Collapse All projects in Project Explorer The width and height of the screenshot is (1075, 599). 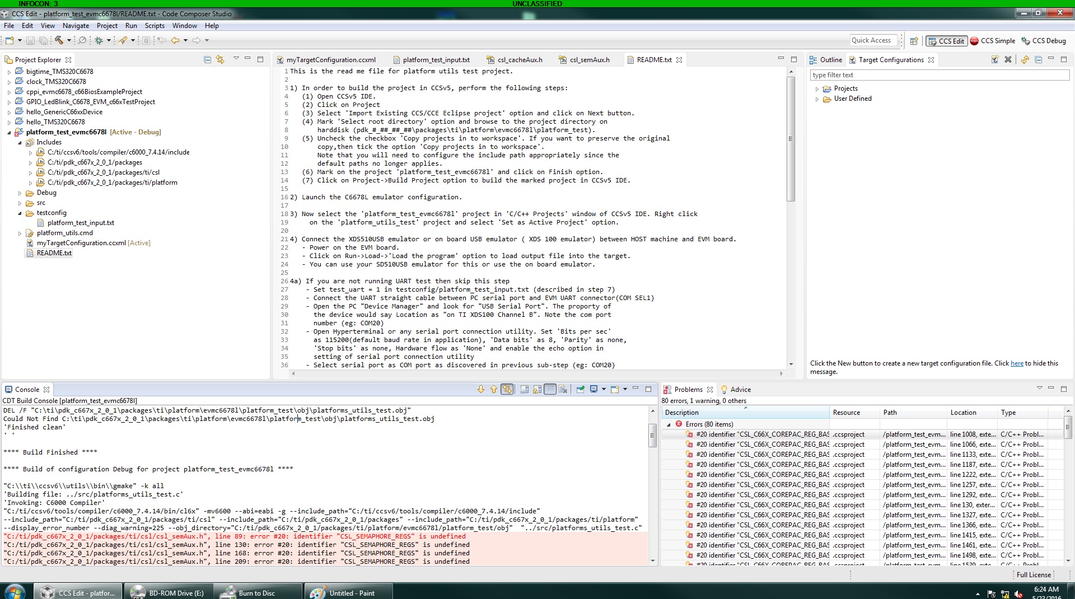(208, 59)
